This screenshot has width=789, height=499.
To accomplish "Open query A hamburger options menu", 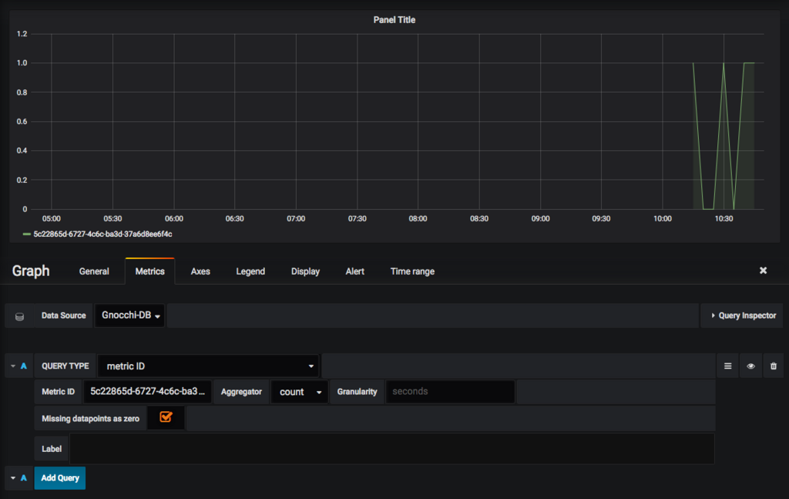I will pyautogui.click(x=727, y=366).
